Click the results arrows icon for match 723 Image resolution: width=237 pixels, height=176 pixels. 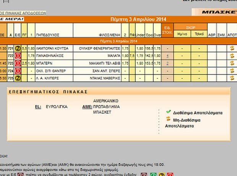[232, 63]
